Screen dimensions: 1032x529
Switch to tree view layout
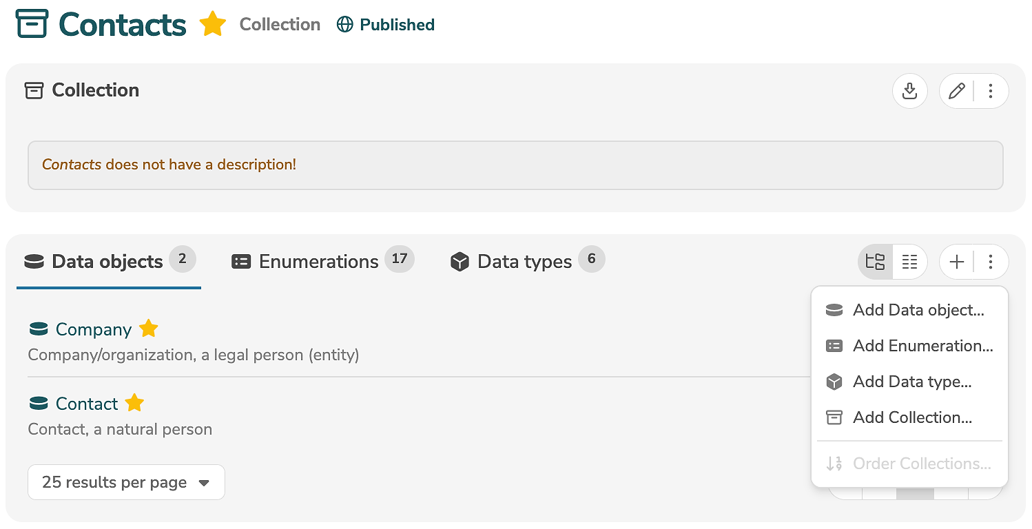coord(876,262)
